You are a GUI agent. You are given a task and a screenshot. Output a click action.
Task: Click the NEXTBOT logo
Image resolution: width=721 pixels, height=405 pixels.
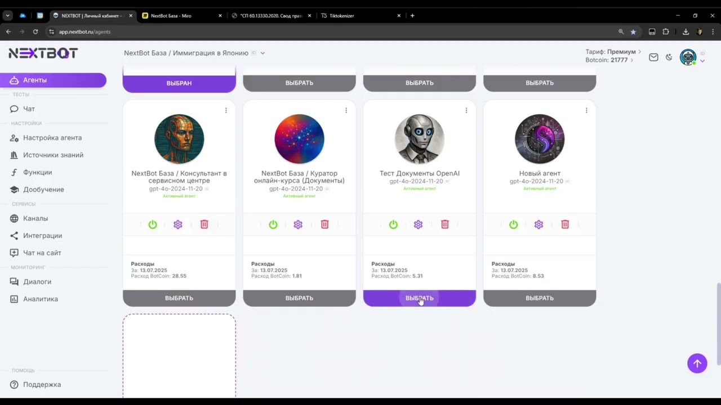43,53
